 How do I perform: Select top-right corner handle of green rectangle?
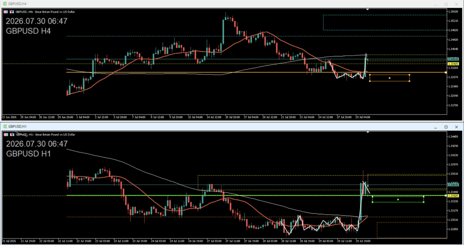[424, 197]
